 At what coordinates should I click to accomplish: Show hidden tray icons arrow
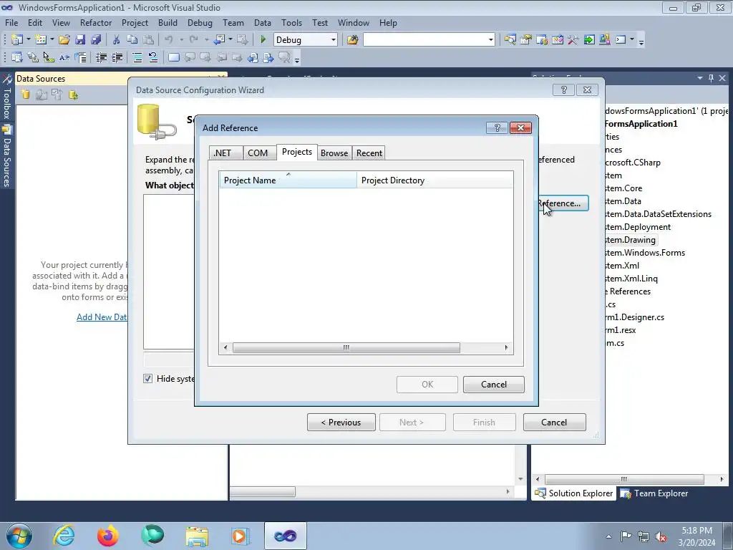coord(608,536)
